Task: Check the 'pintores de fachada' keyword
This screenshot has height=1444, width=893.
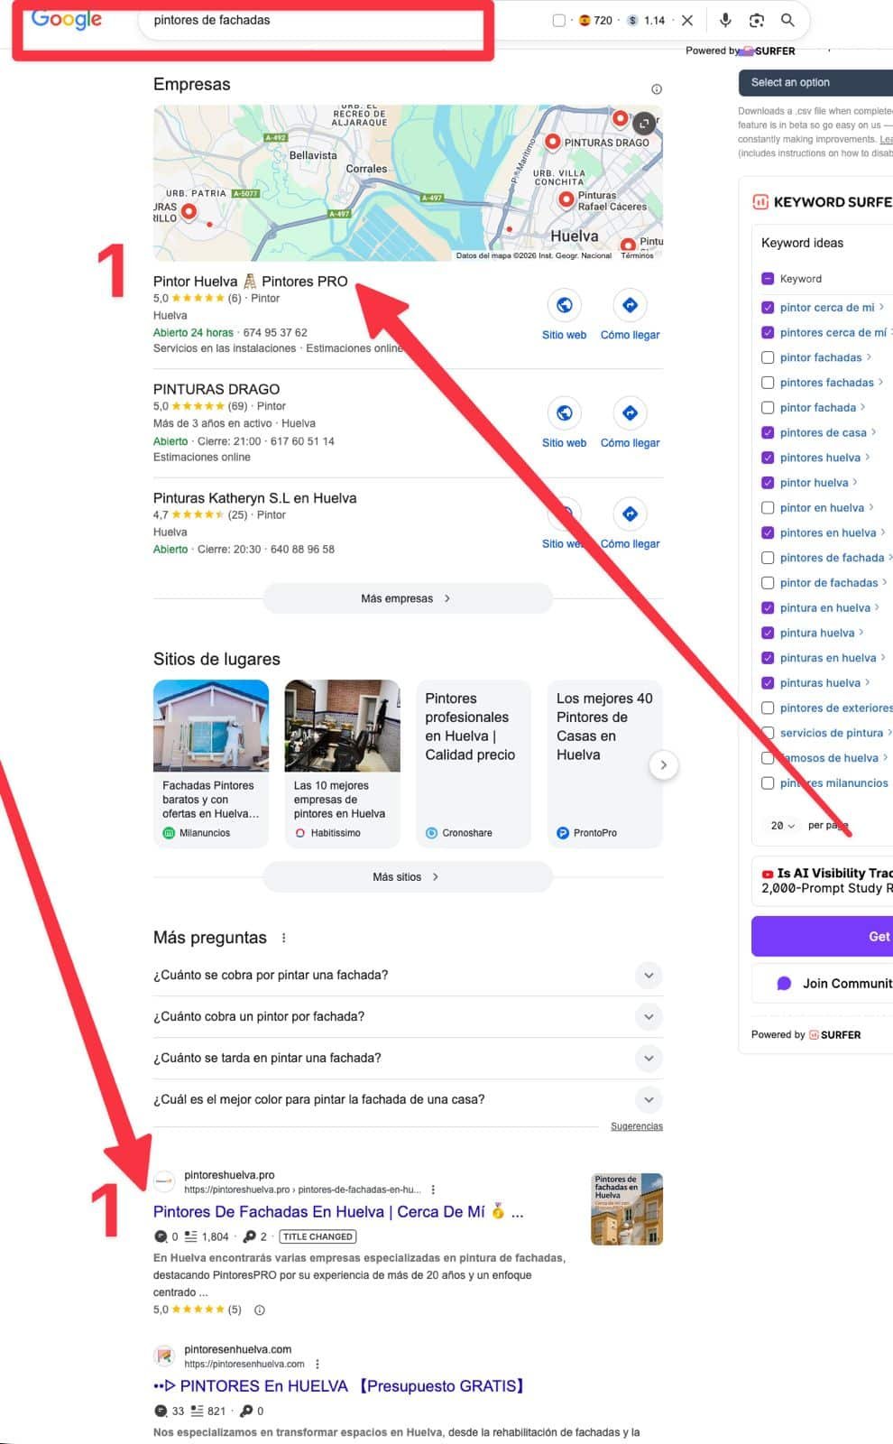Action: 768,558
